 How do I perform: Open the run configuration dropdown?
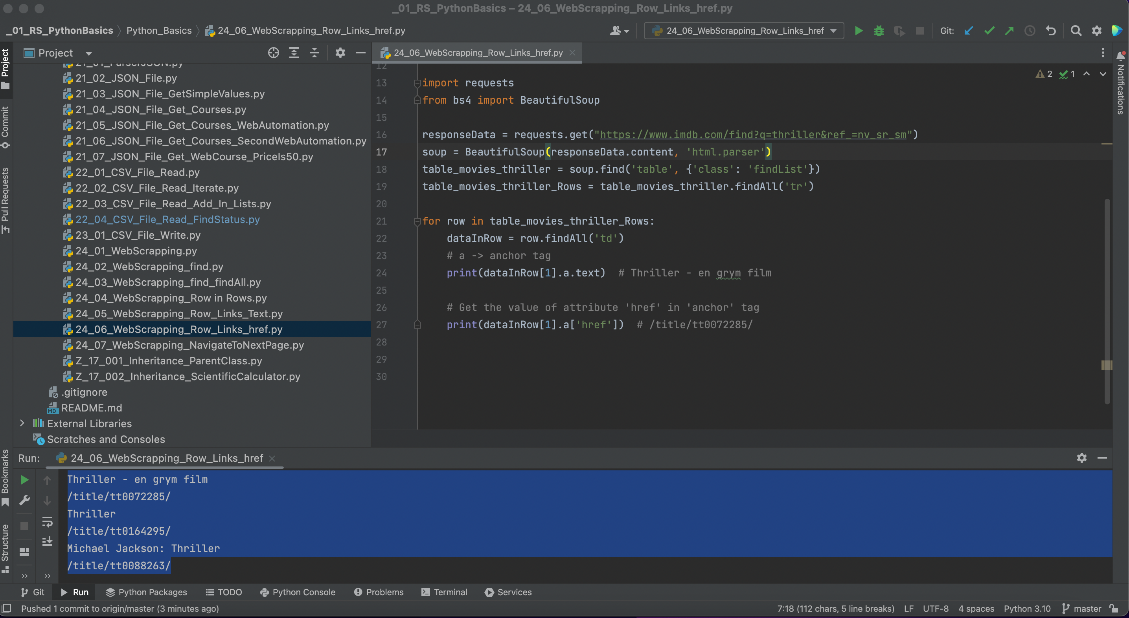pos(744,31)
